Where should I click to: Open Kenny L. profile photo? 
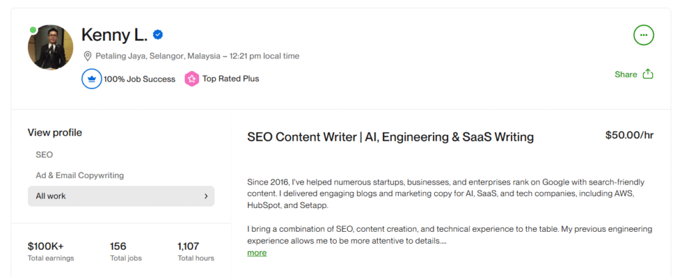50,48
